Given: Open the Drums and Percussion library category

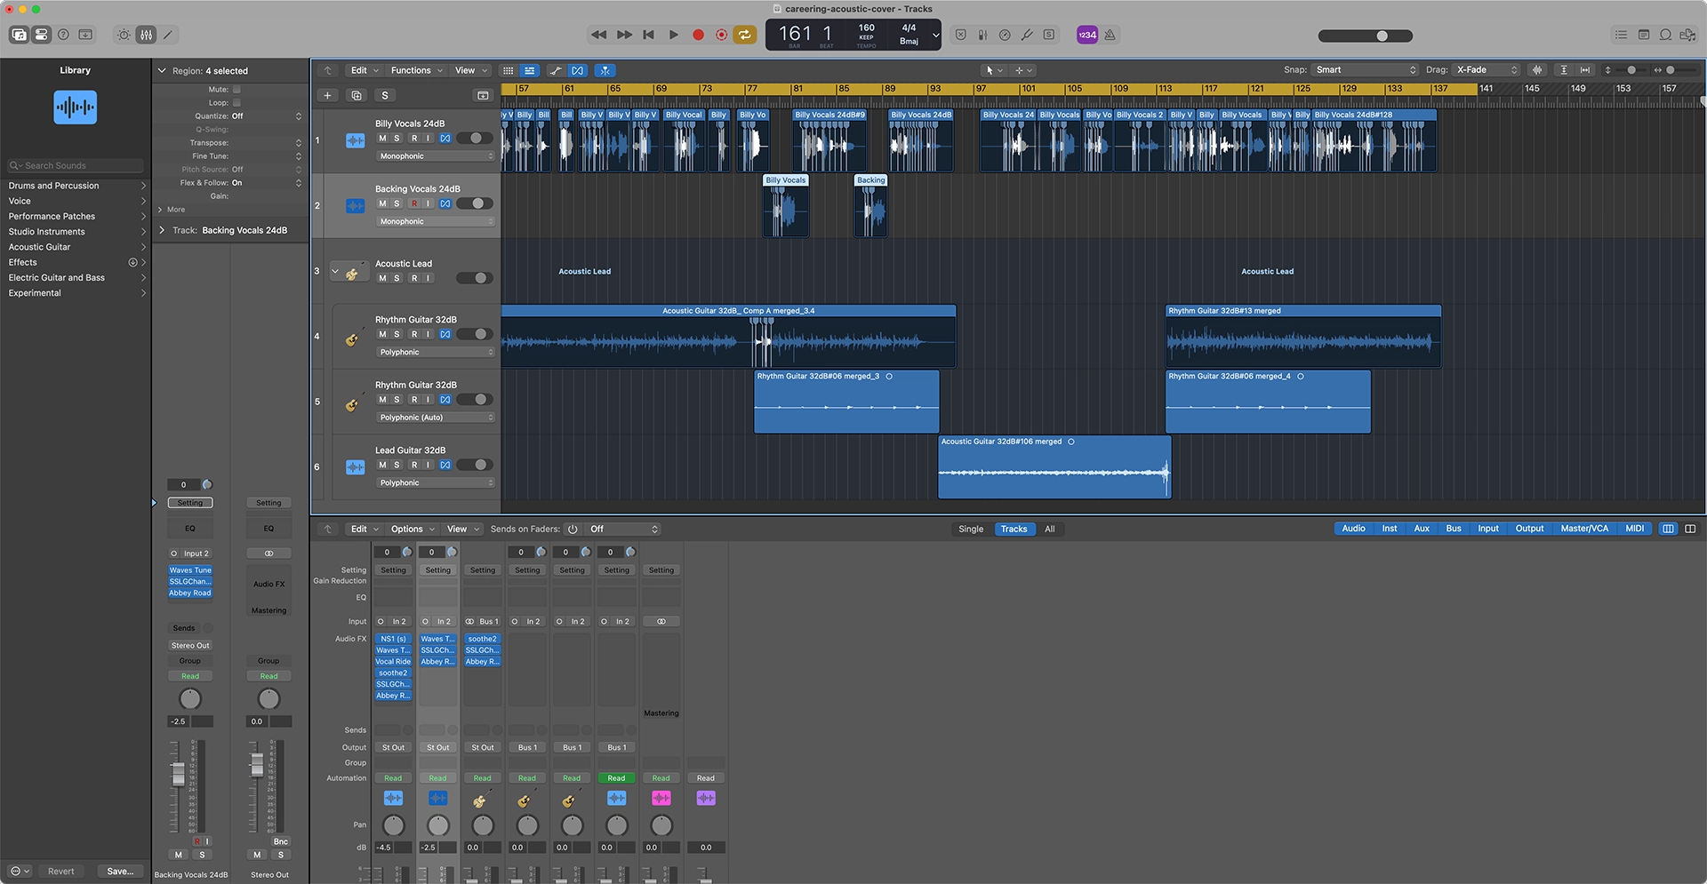Looking at the screenshot, I should tap(76, 186).
